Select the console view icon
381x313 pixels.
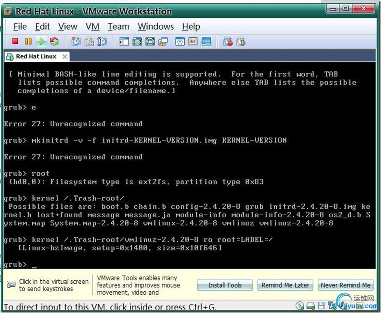coord(206,41)
